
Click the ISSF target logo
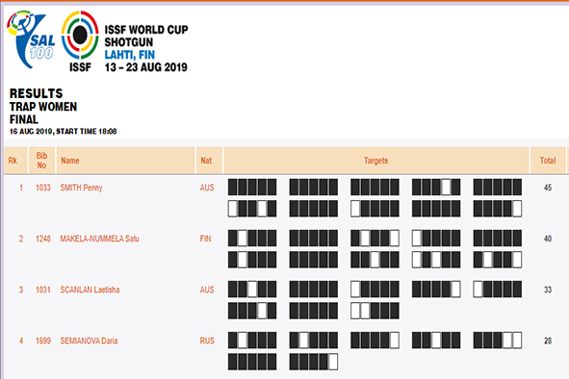(x=80, y=40)
